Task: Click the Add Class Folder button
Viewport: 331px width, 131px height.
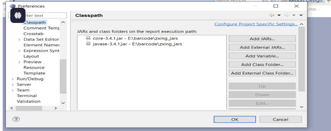Action: click(262, 65)
